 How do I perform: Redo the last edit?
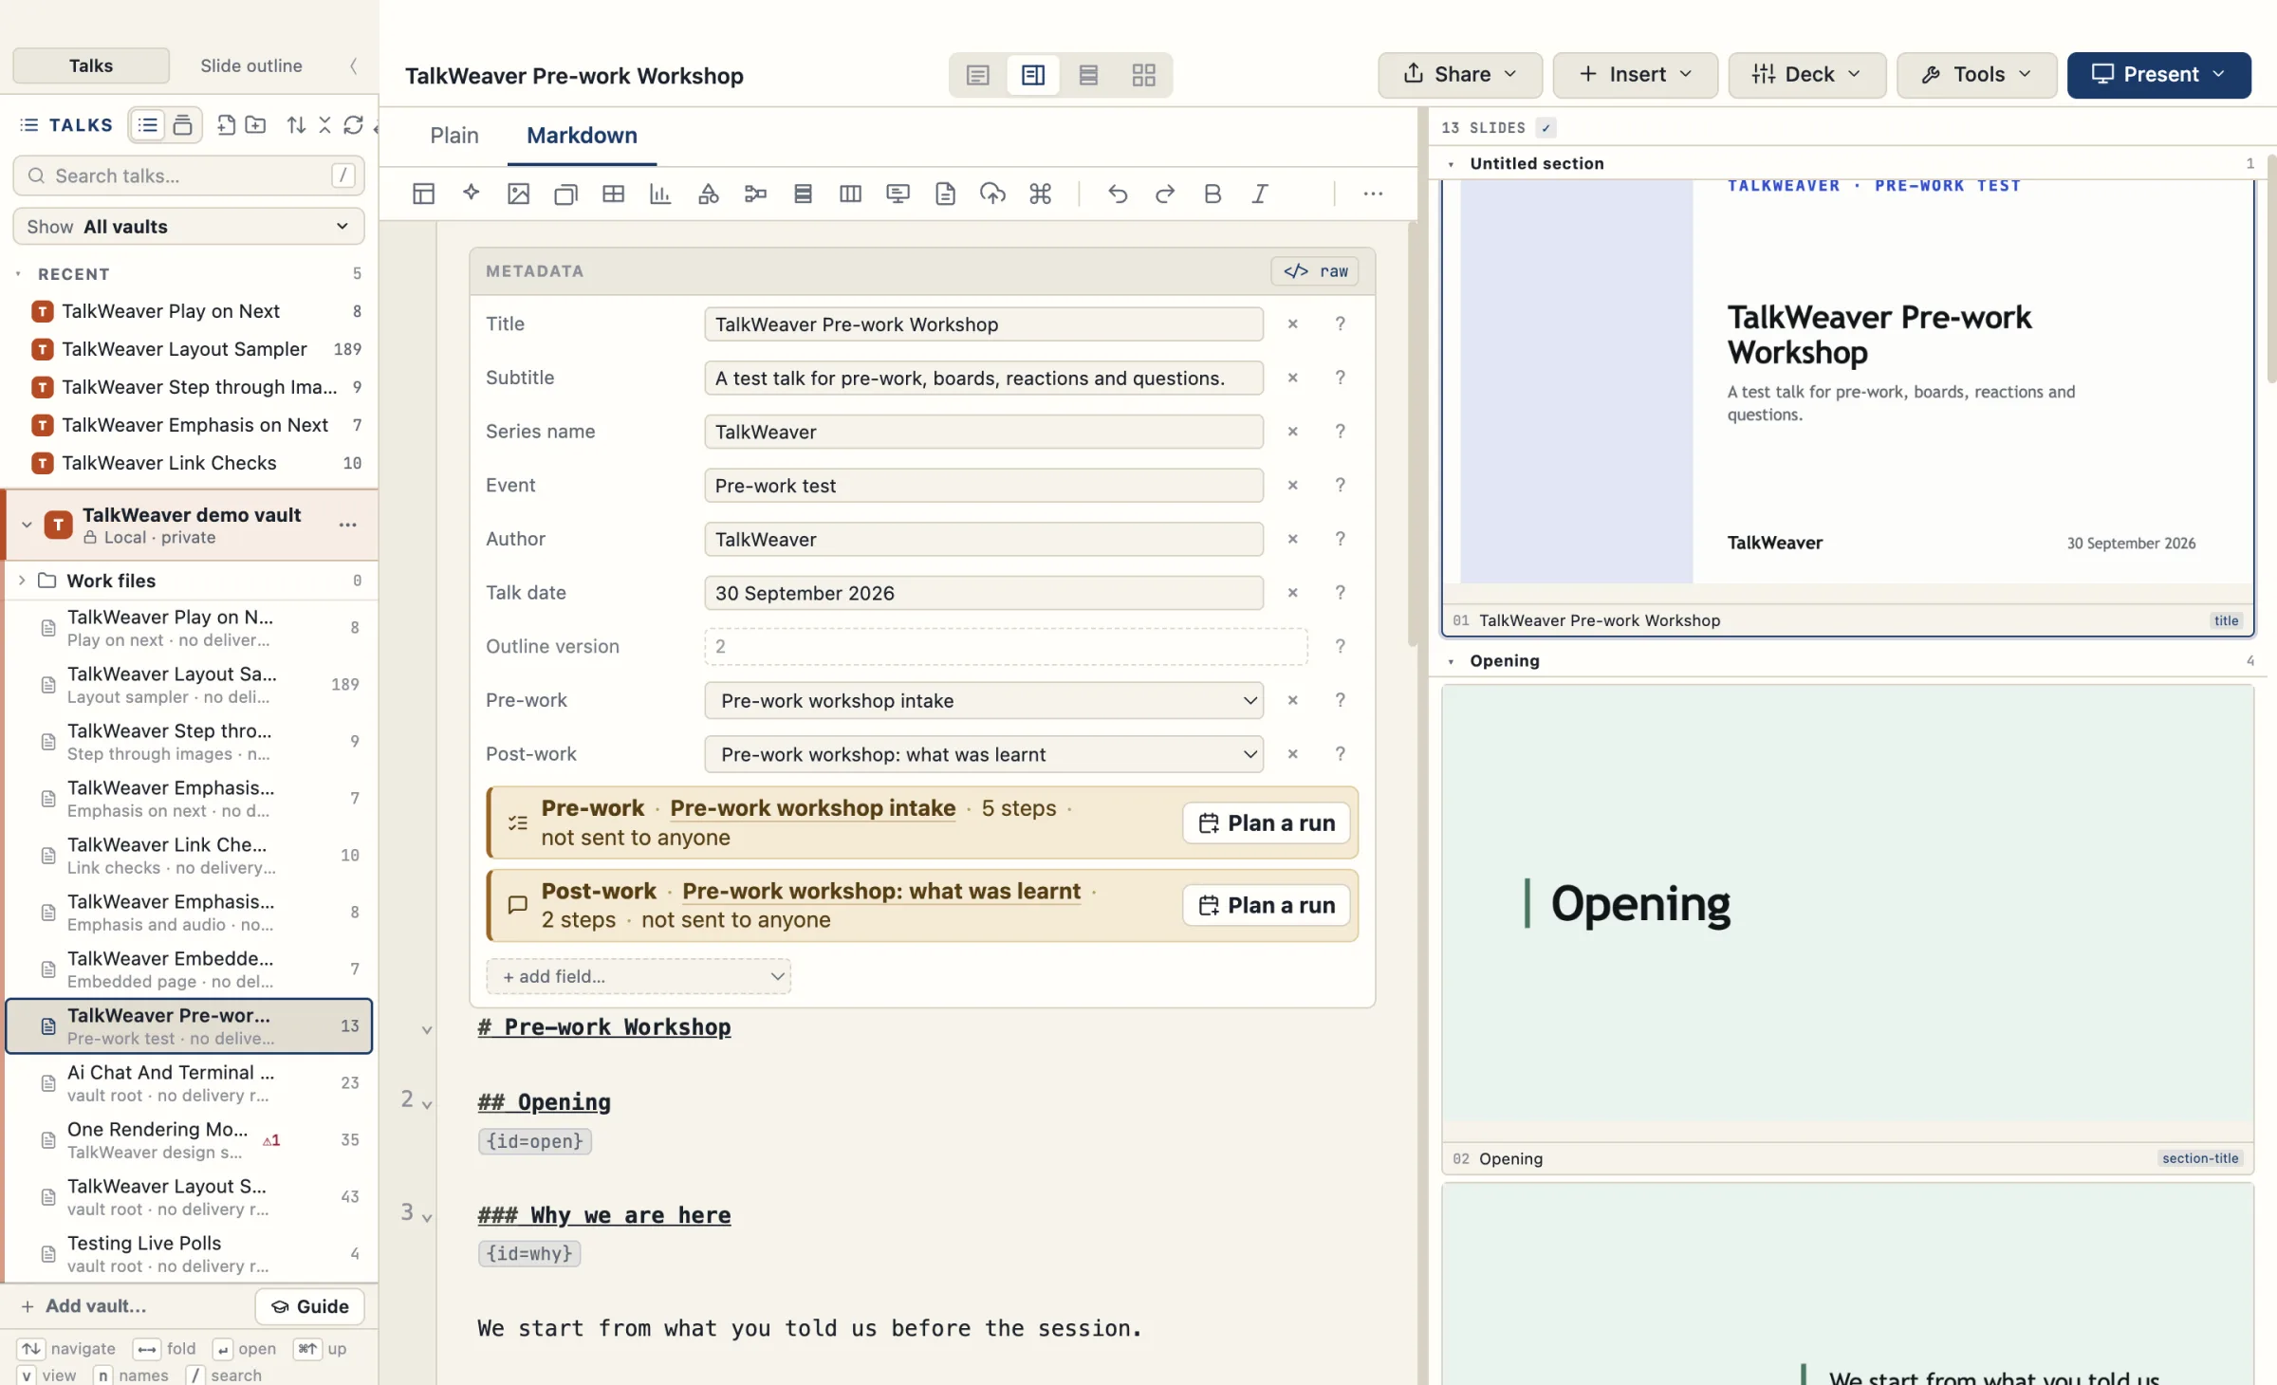click(1165, 194)
